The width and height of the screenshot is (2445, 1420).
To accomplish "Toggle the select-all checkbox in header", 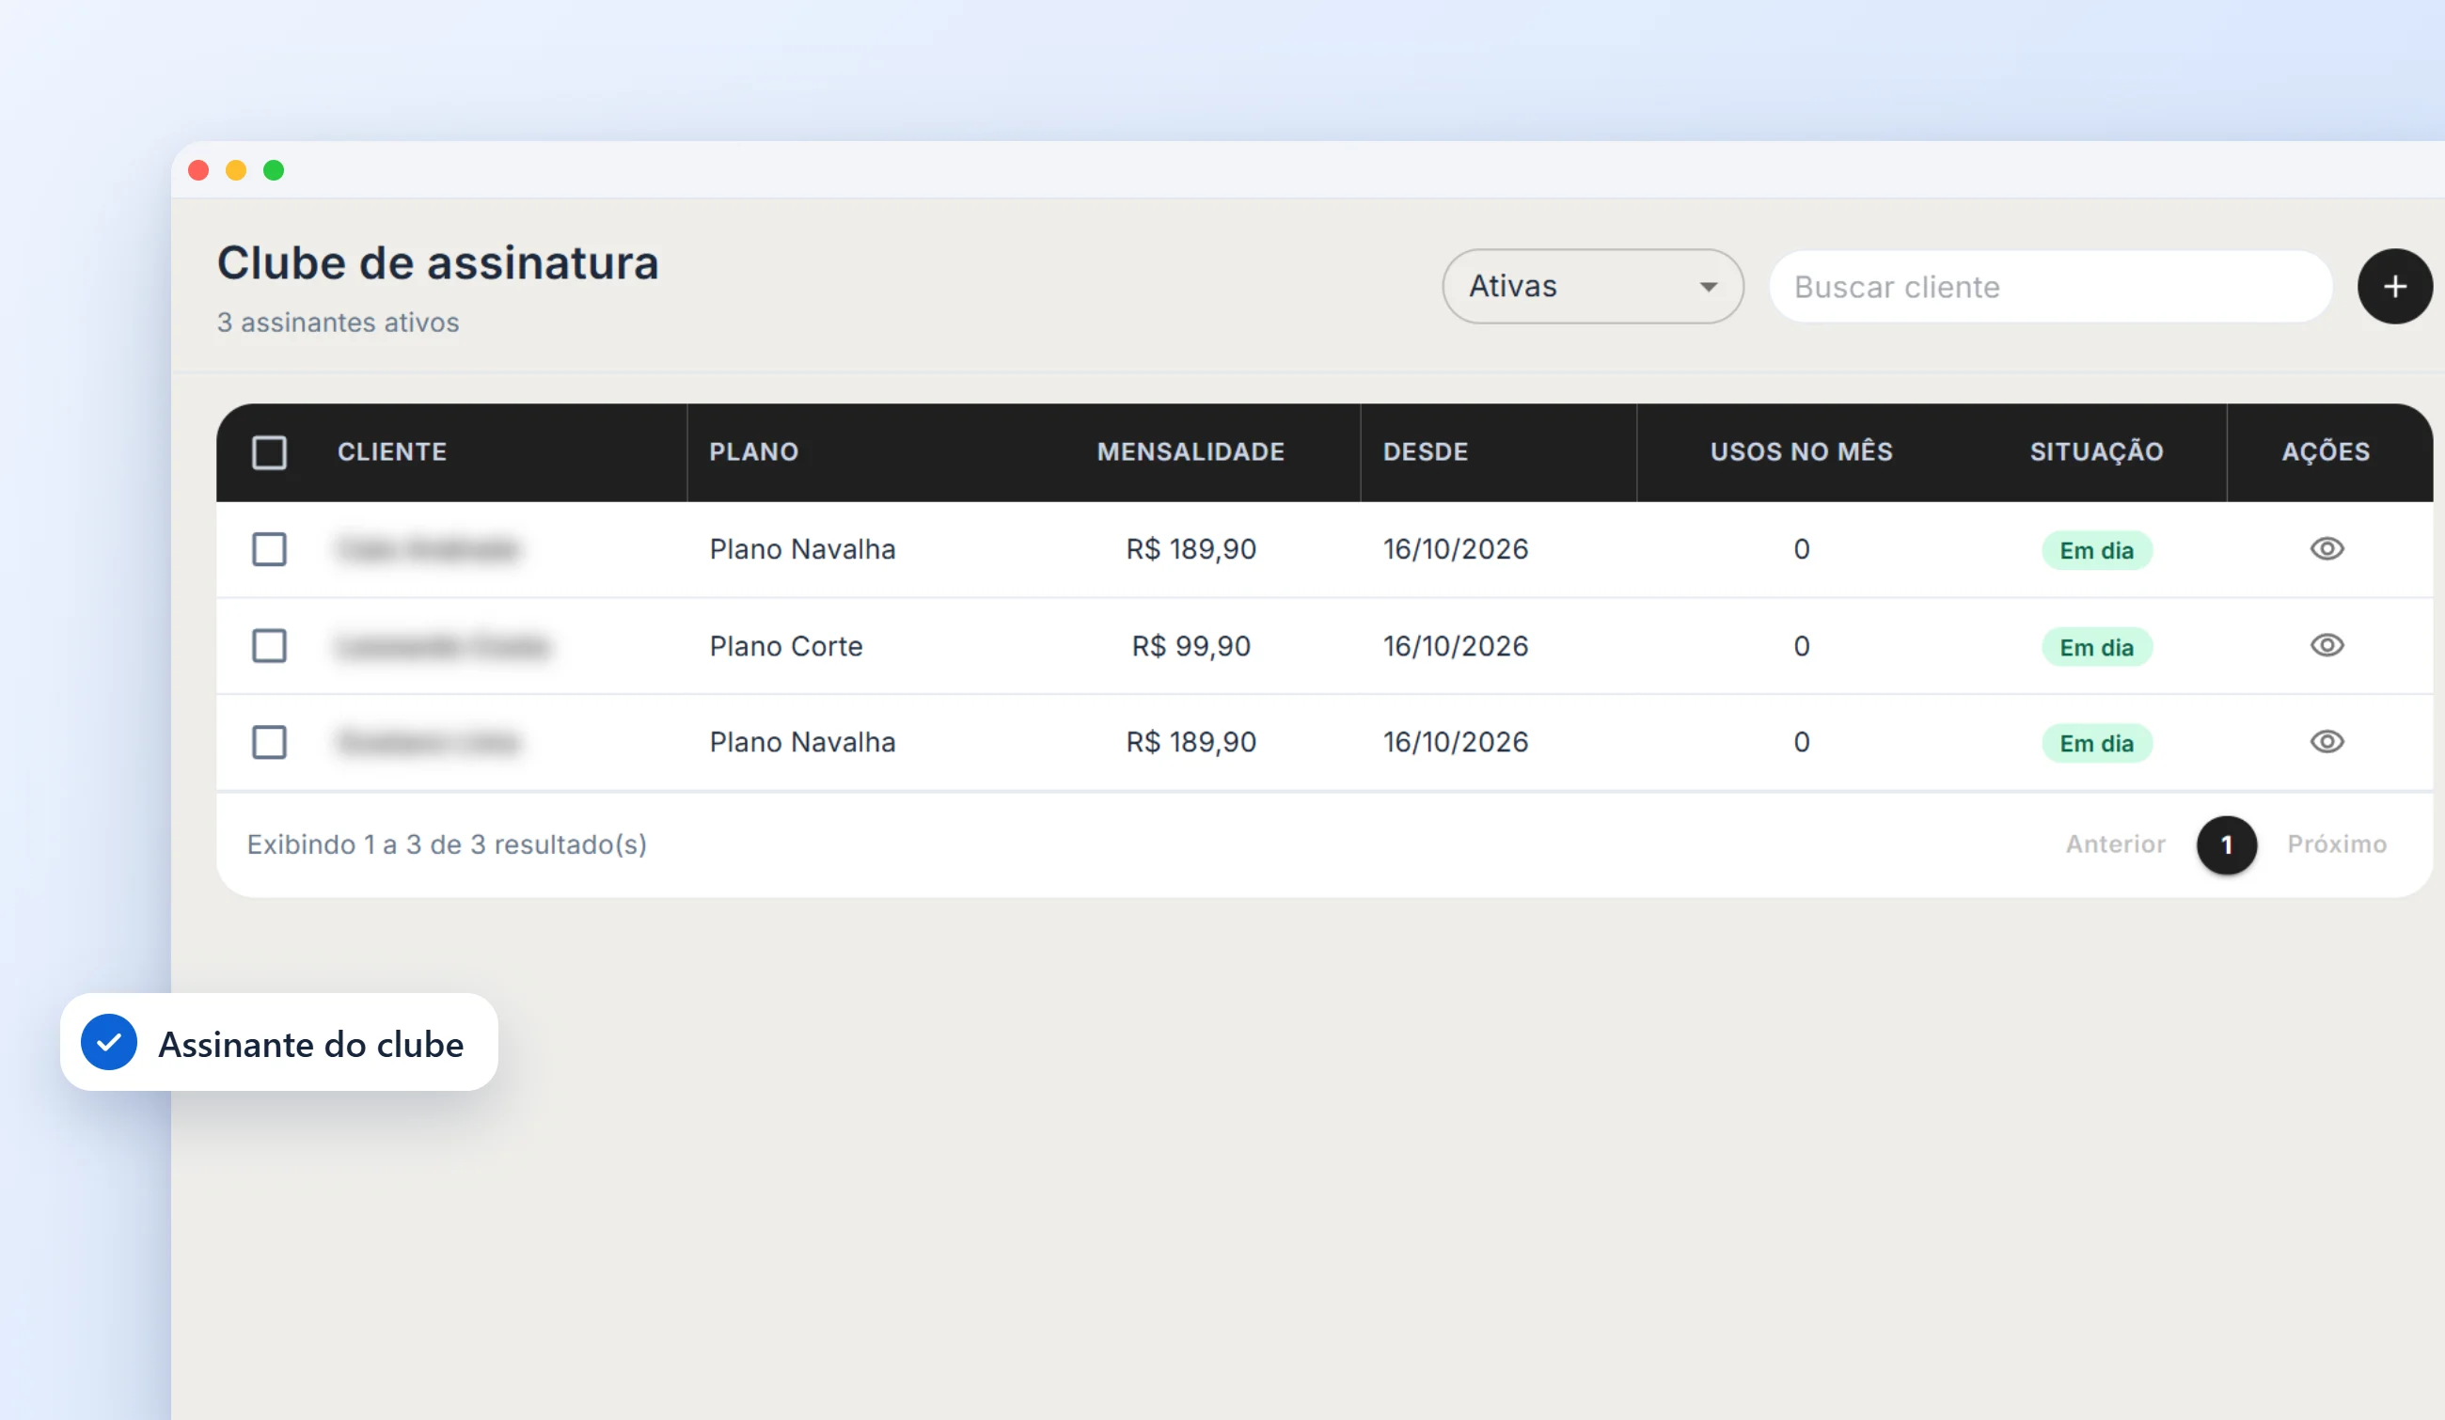I will [x=269, y=452].
